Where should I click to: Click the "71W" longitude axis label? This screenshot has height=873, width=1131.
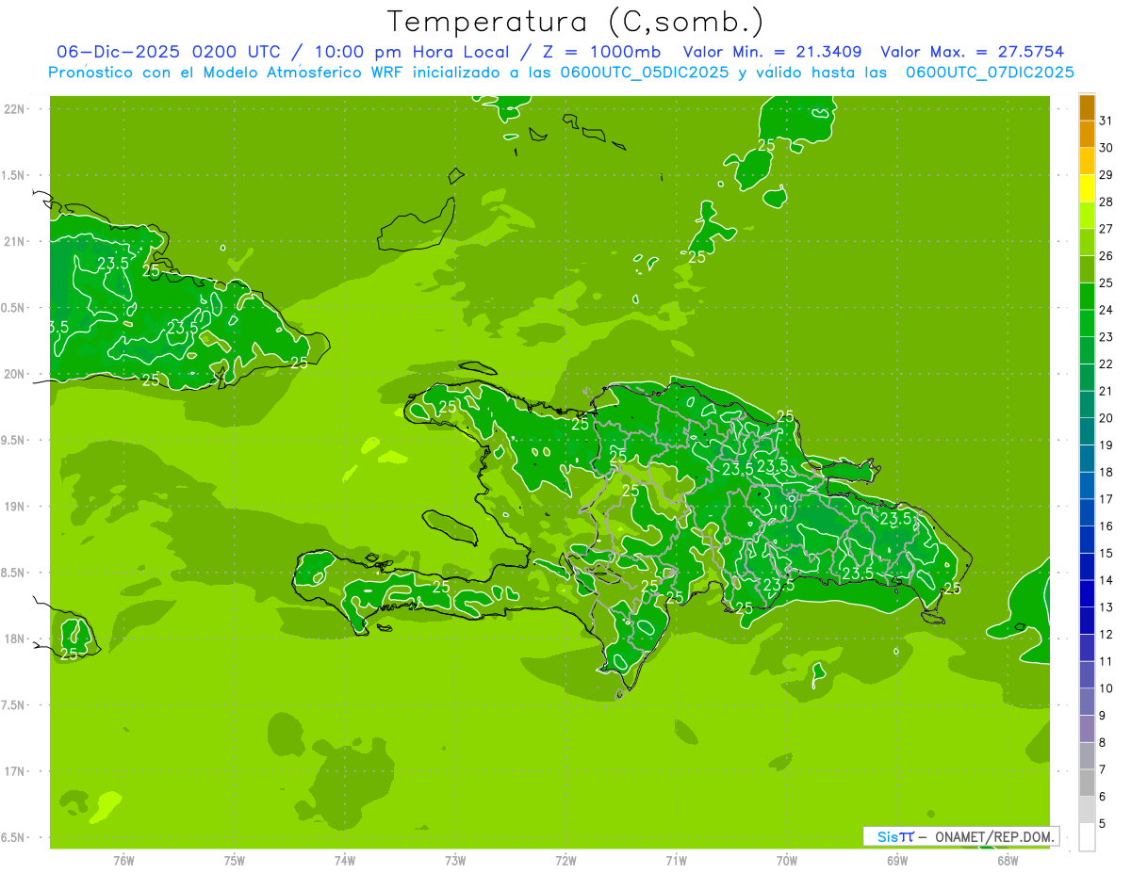(x=676, y=860)
